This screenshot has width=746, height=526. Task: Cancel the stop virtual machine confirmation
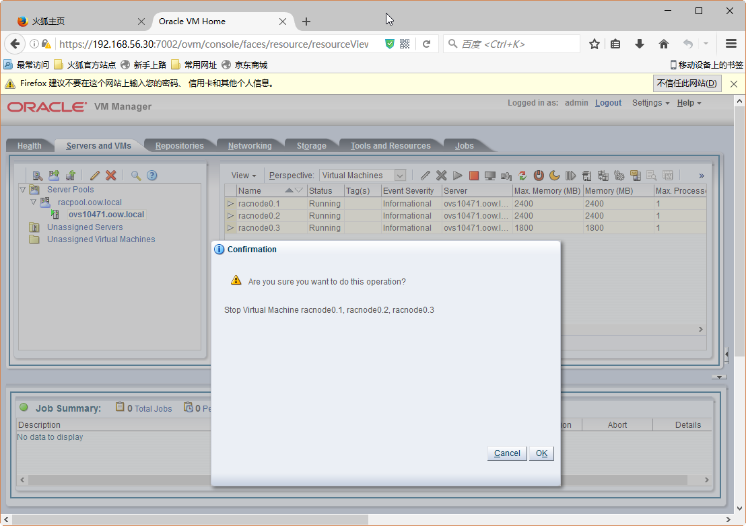tap(507, 453)
